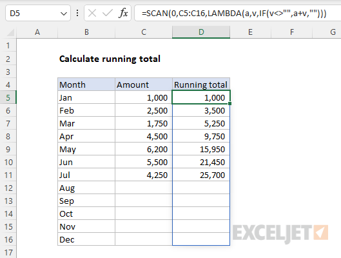The image size is (341, 258).
Task: Click the 'Apr' cell
Action: [86, 136]
